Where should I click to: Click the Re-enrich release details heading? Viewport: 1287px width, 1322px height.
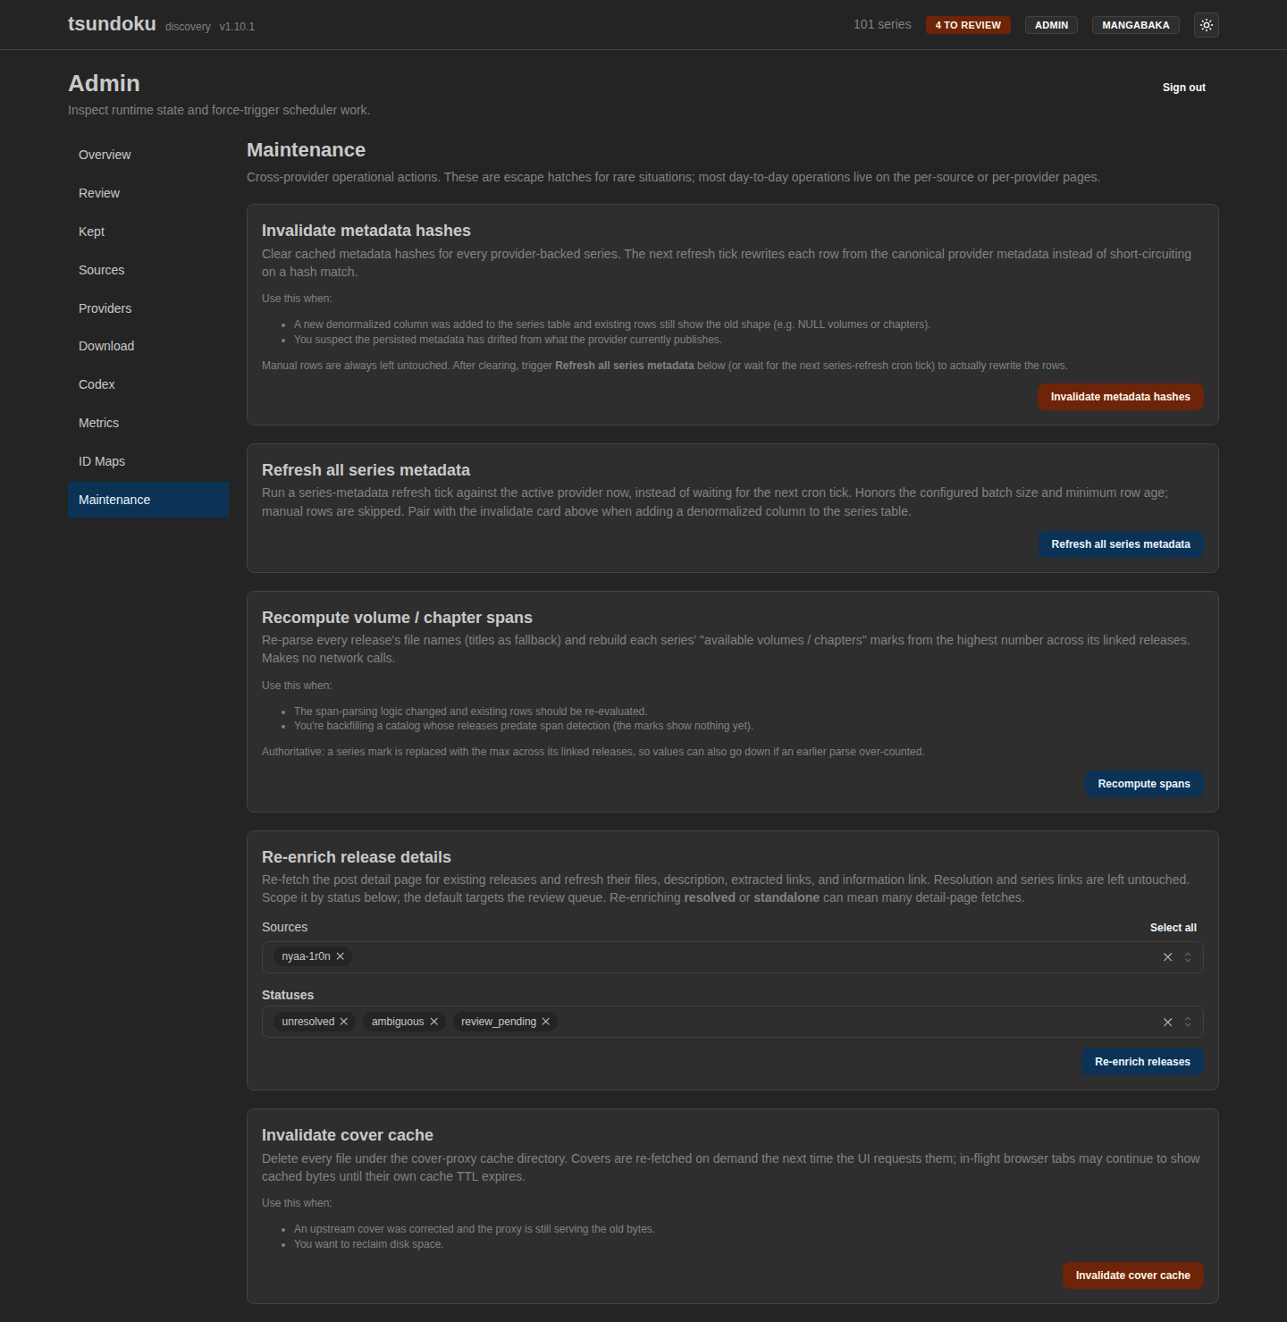[x=357, y=857]
